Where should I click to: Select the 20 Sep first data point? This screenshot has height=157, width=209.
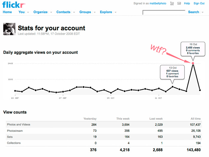point(15,91)
